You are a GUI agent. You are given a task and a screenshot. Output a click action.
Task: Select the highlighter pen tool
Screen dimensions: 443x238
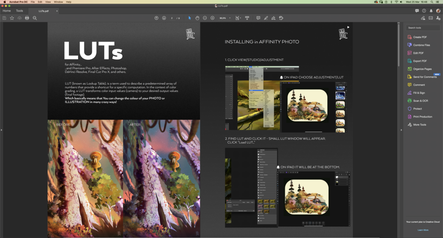266,18
